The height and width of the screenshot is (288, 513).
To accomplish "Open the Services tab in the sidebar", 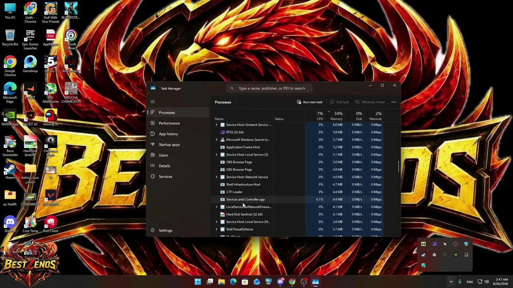I will 178,176.
